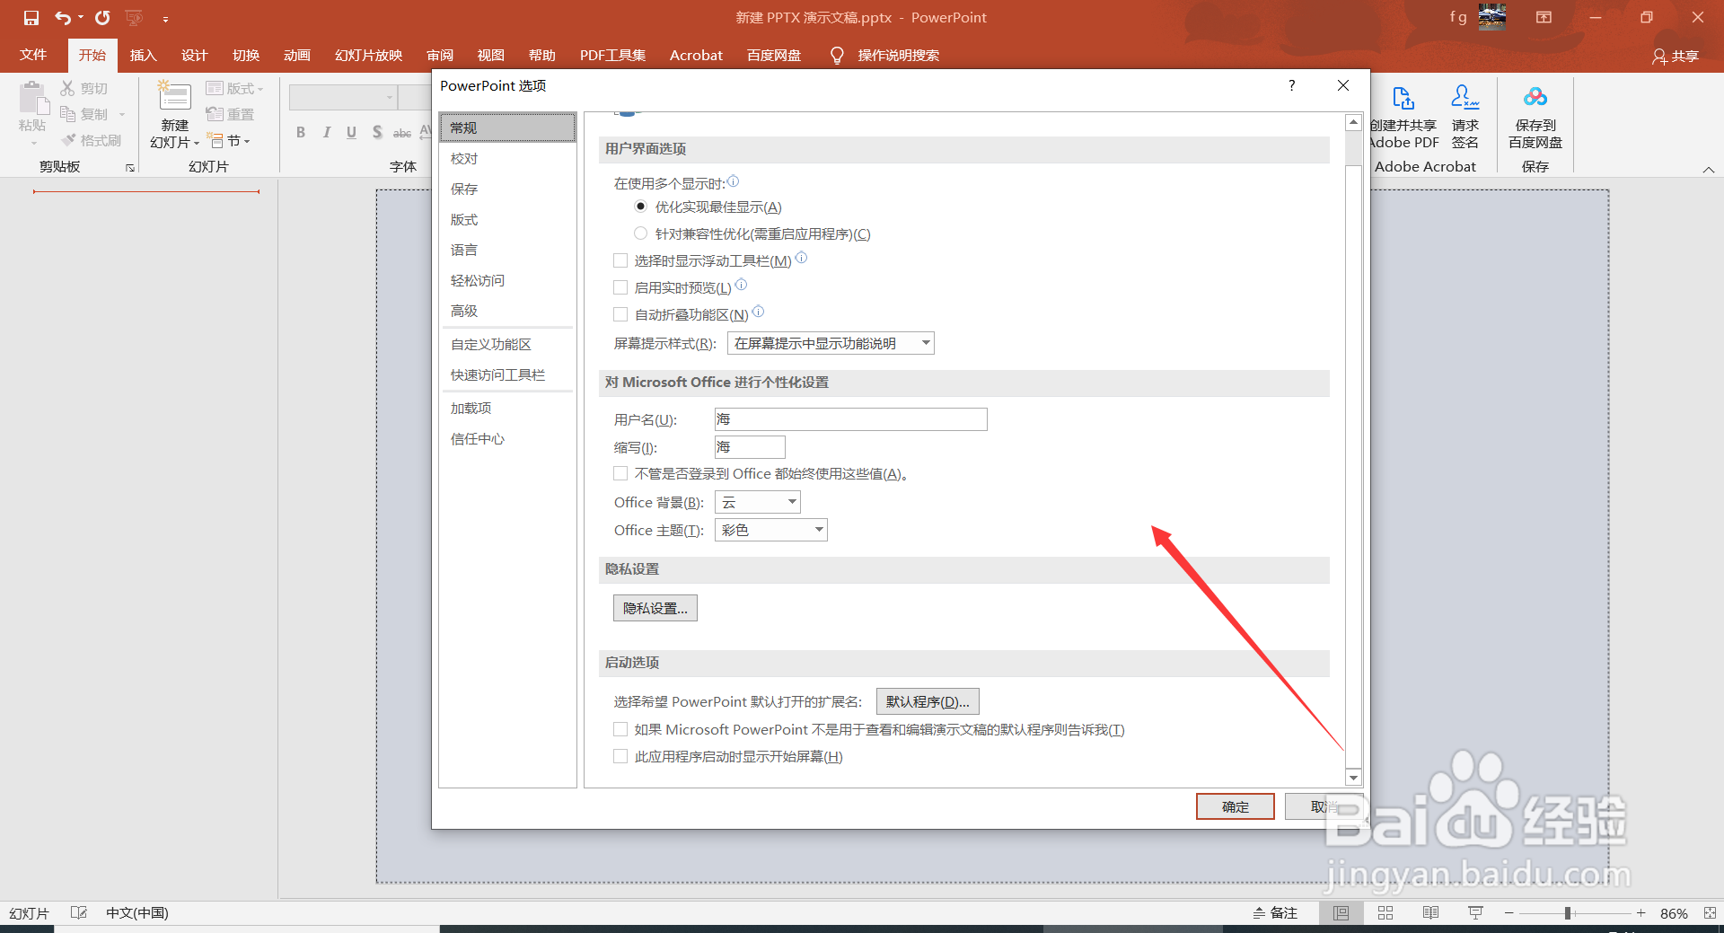This screenshot has width=1724, height=933.
Task: Click dialog Help question mark
Action: point(1291,85)
